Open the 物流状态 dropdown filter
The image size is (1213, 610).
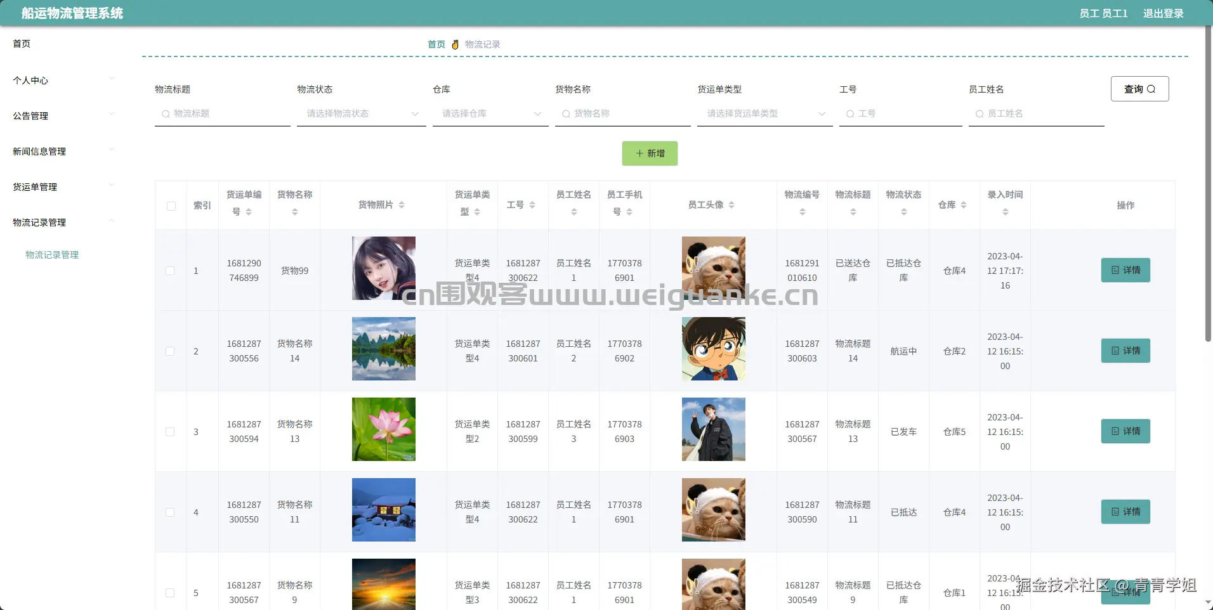click(x=362, y=114)
